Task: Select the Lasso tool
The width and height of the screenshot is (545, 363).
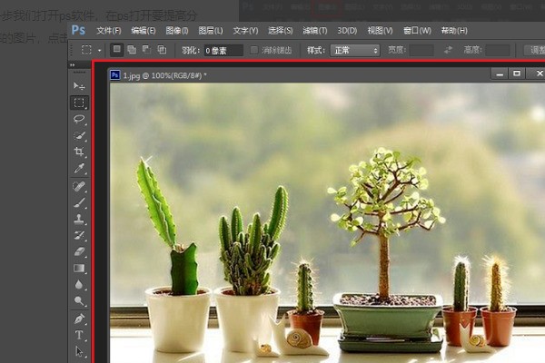Action: [x=80, y=119]
